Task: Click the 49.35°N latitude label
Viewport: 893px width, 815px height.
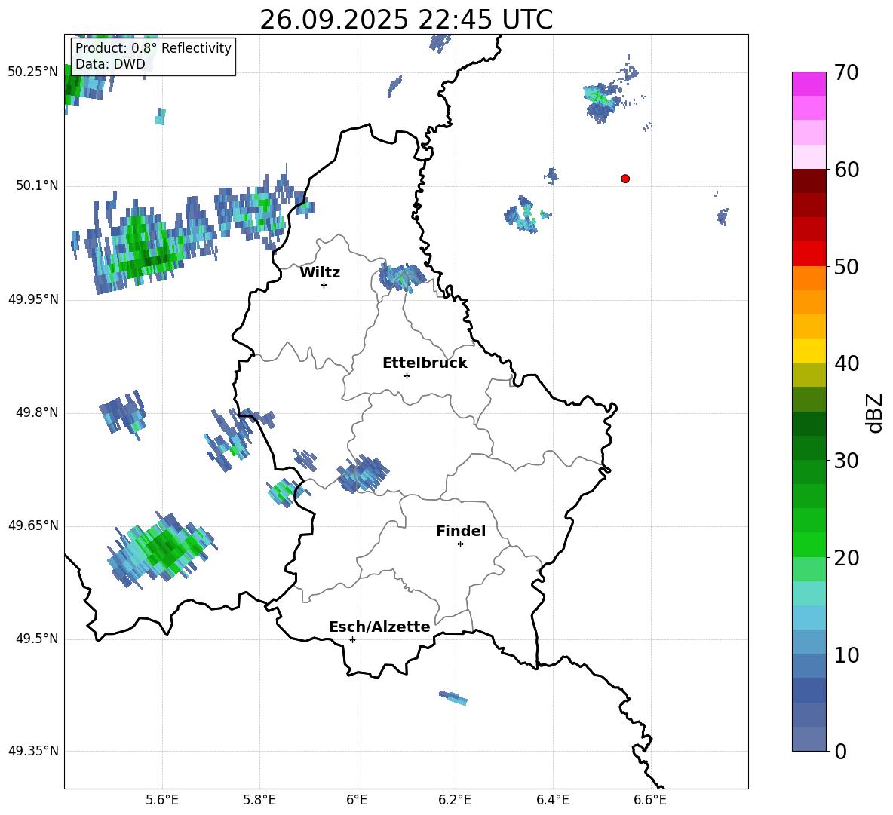Action: (33, 751)
